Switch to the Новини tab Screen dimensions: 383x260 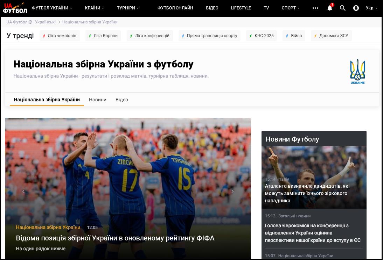[x=98, y=100]
